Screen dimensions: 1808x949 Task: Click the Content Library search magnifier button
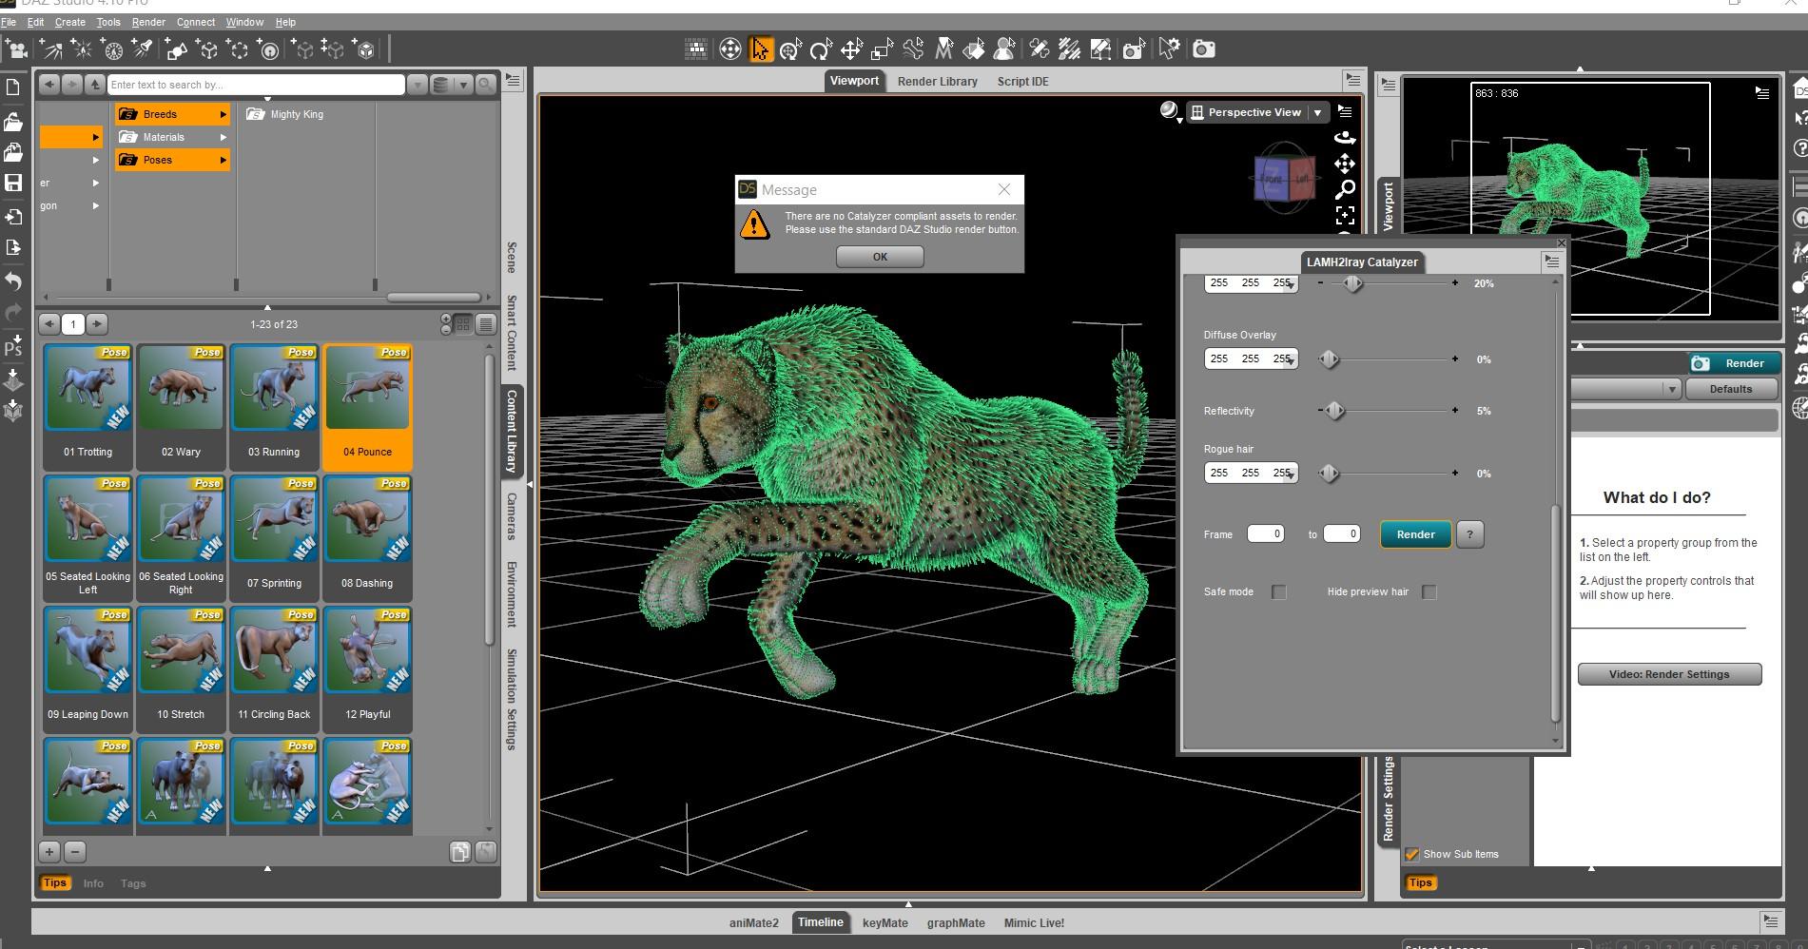(x=486, y=85)
